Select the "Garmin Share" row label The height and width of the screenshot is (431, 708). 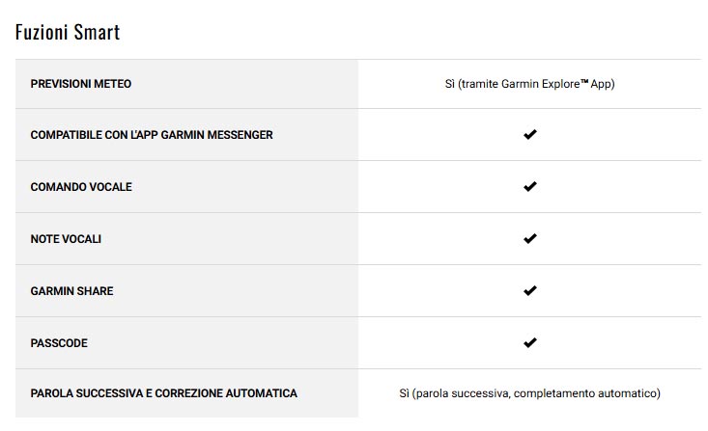[71, 290]
